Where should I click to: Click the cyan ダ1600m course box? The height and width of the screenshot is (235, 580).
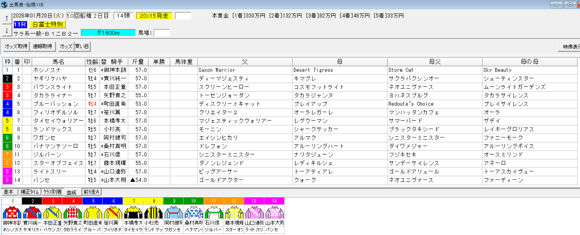click(x=108, y=33)
